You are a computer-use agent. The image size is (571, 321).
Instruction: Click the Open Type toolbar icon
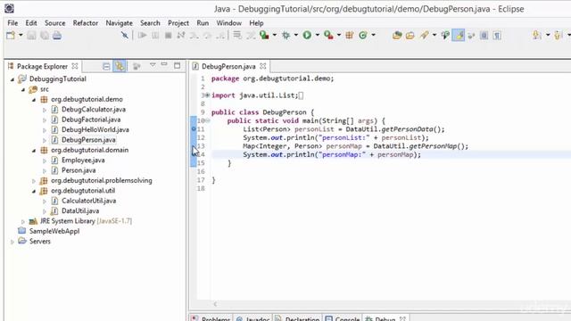click(x=397, y=36)
